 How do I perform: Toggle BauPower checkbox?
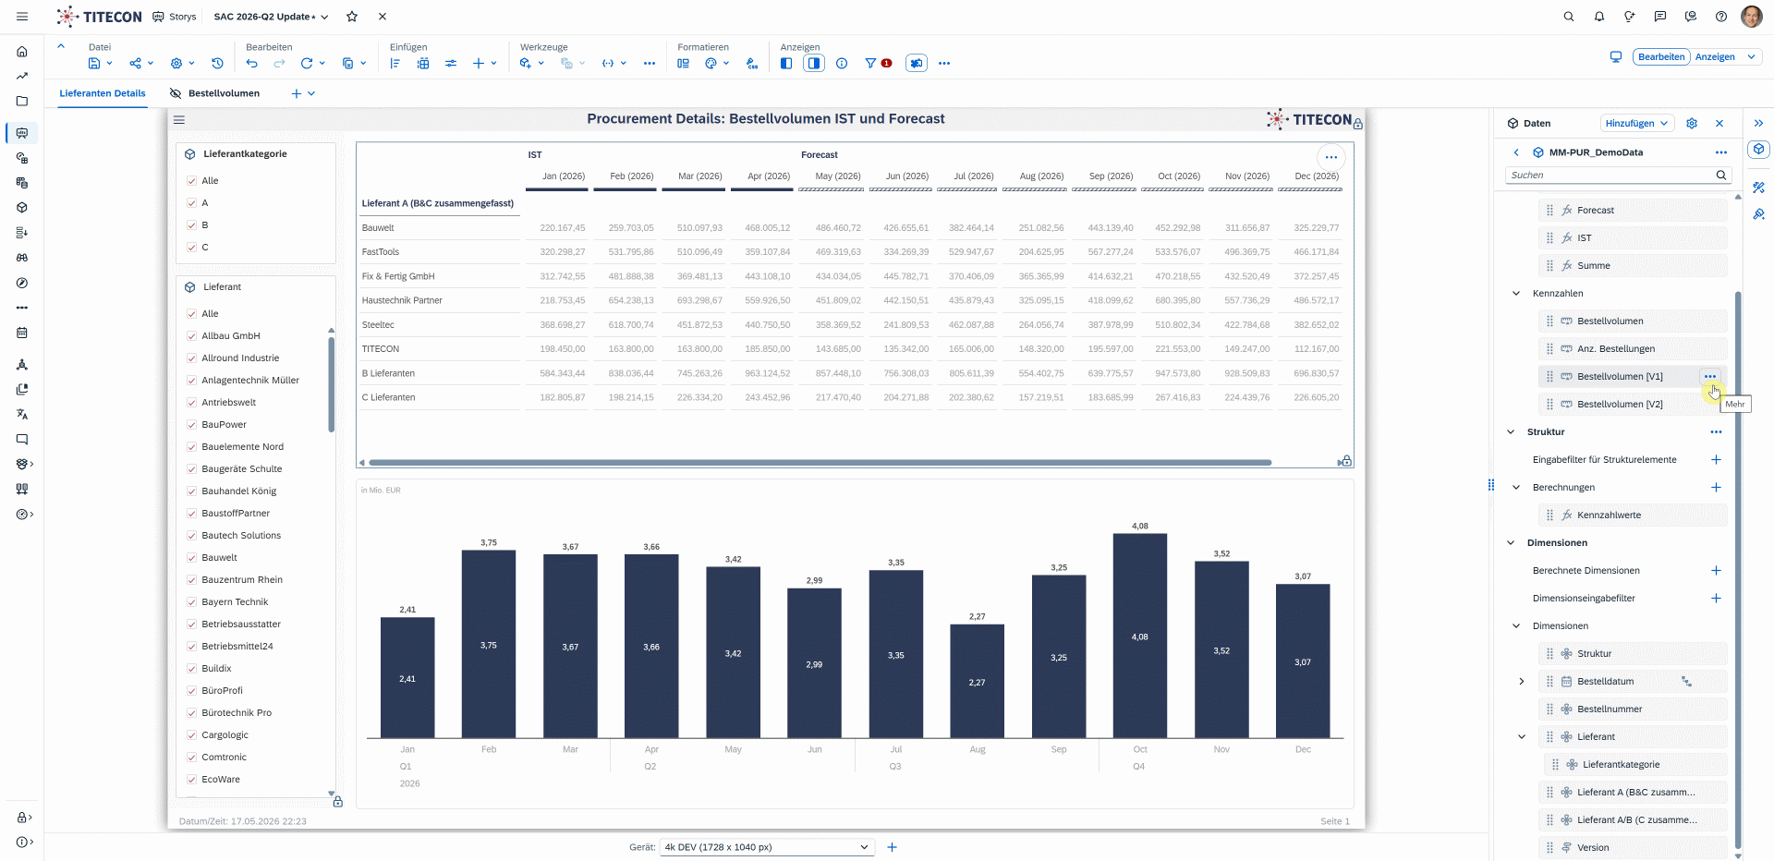[x=191, y=425]
